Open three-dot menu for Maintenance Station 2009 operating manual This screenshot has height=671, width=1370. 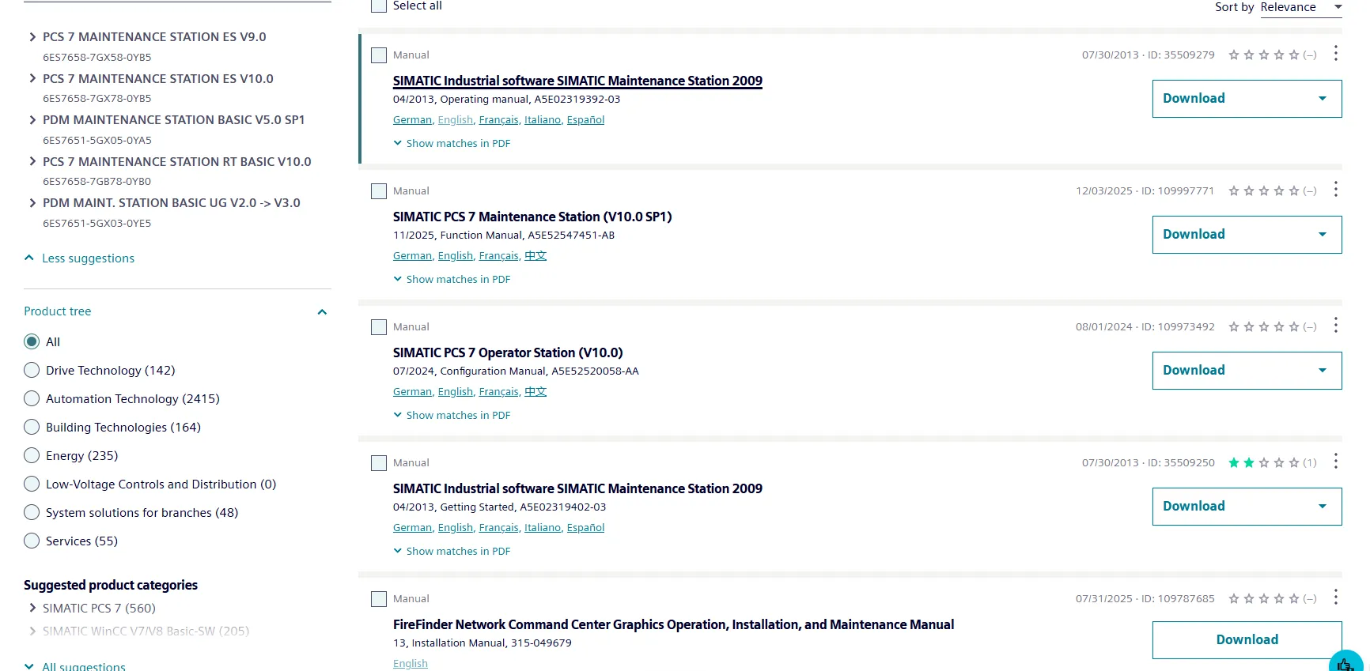1335,54
